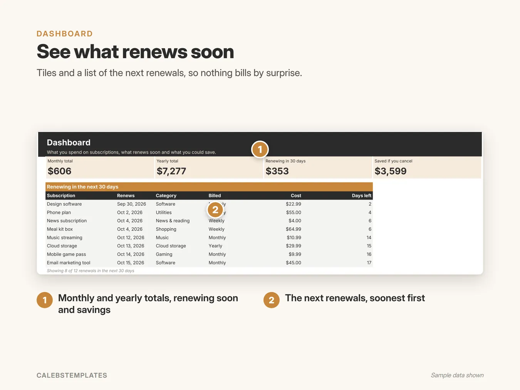Click the Monthly total value $606

coord(59,171)
